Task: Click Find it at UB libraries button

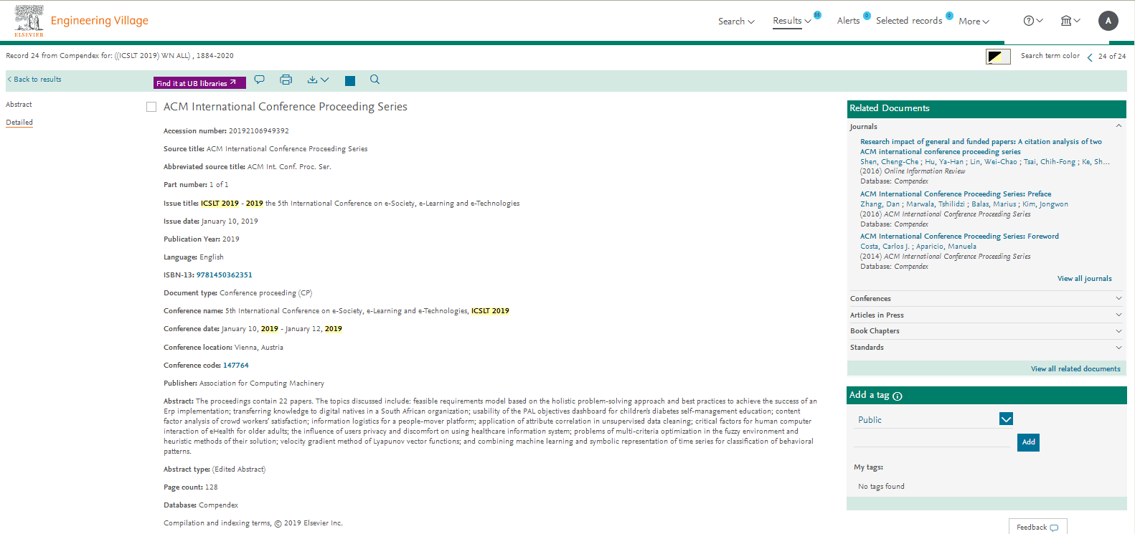Action: click(199, 83)
